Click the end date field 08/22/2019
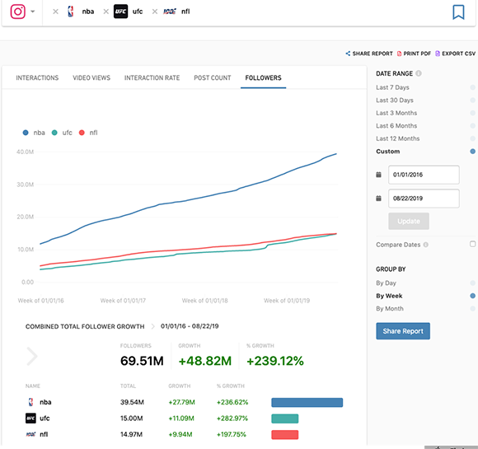This screenshot has width=478, height=449. point(424,199)
